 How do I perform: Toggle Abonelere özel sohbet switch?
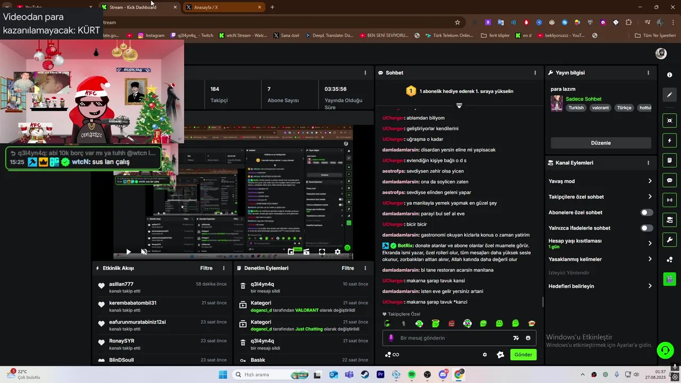[x=646, y=212]
